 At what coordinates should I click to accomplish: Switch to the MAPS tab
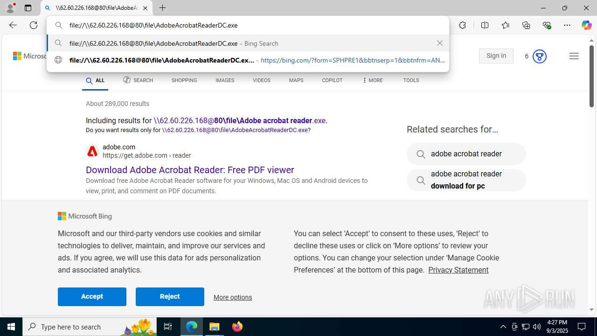(x=296, y=80)
